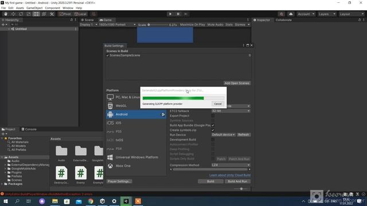Open Run Device Default device dropdown
The height and width of the screenshot is (206, 367).
(x=223, y=135)
